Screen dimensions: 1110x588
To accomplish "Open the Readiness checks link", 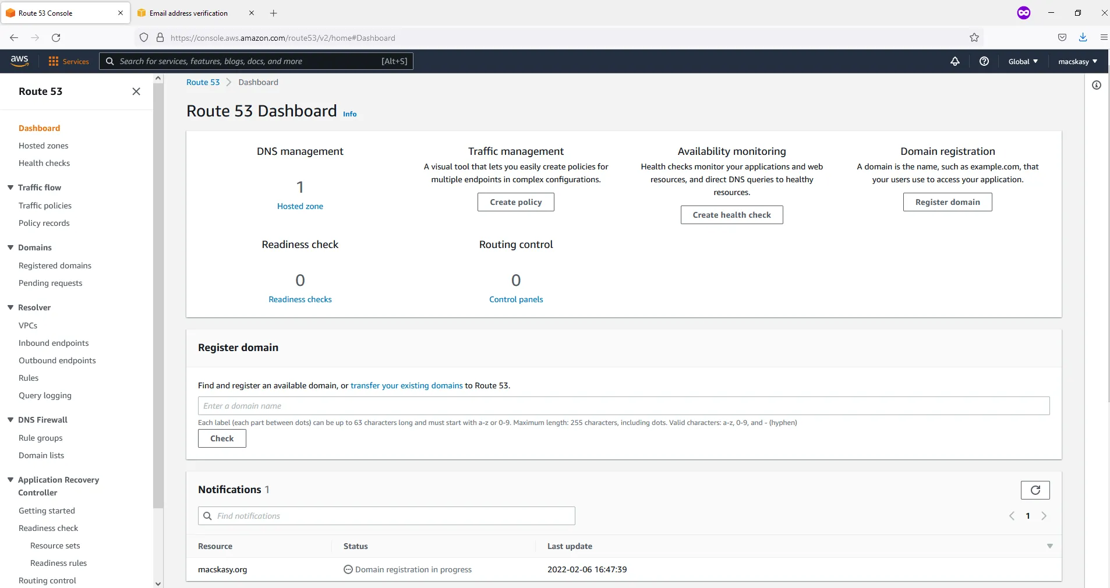I will 300,299.
